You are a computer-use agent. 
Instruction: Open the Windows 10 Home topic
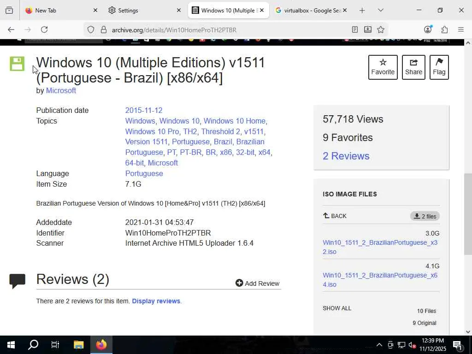(235, 121)
